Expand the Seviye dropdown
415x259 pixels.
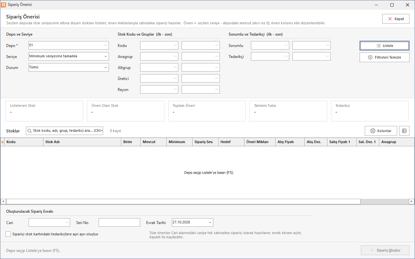tap(106, 56)
